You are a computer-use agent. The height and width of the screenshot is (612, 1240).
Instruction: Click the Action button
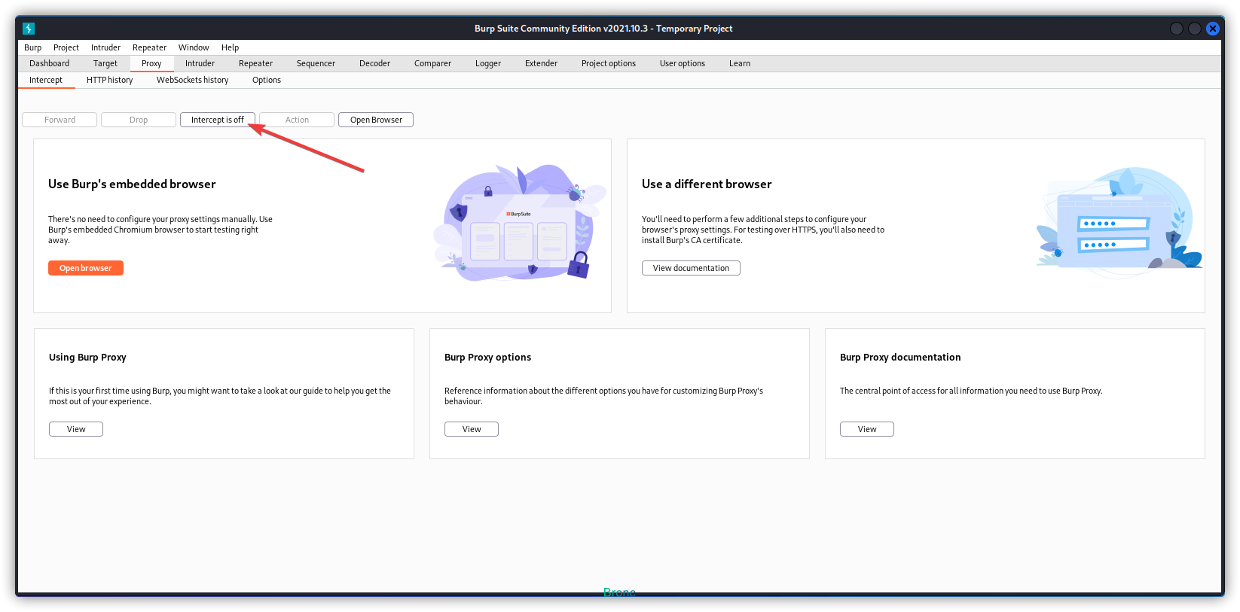[297, 120]
